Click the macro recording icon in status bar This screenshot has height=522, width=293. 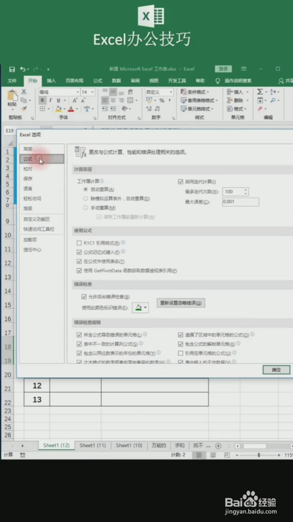coord(22,455)
